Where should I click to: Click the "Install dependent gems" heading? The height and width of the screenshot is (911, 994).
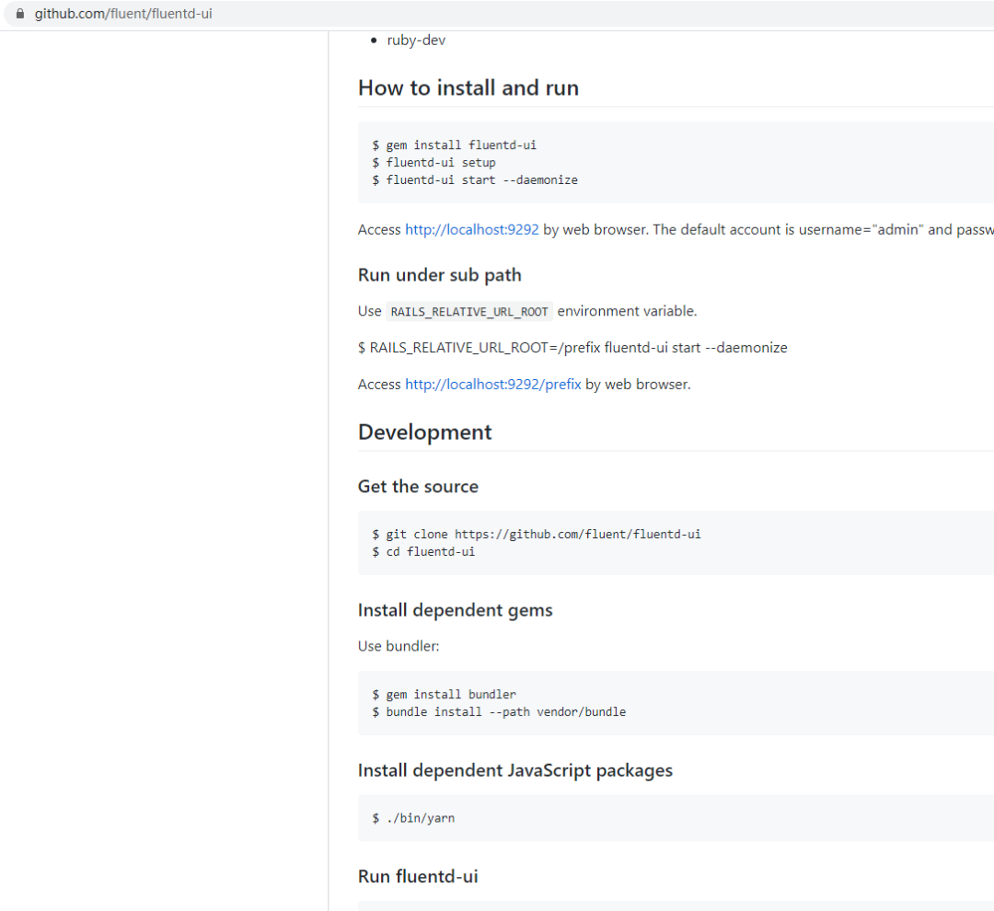(455, 610)
